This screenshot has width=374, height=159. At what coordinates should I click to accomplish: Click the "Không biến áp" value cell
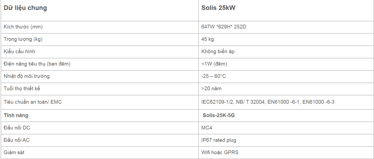tap(218, 52)
